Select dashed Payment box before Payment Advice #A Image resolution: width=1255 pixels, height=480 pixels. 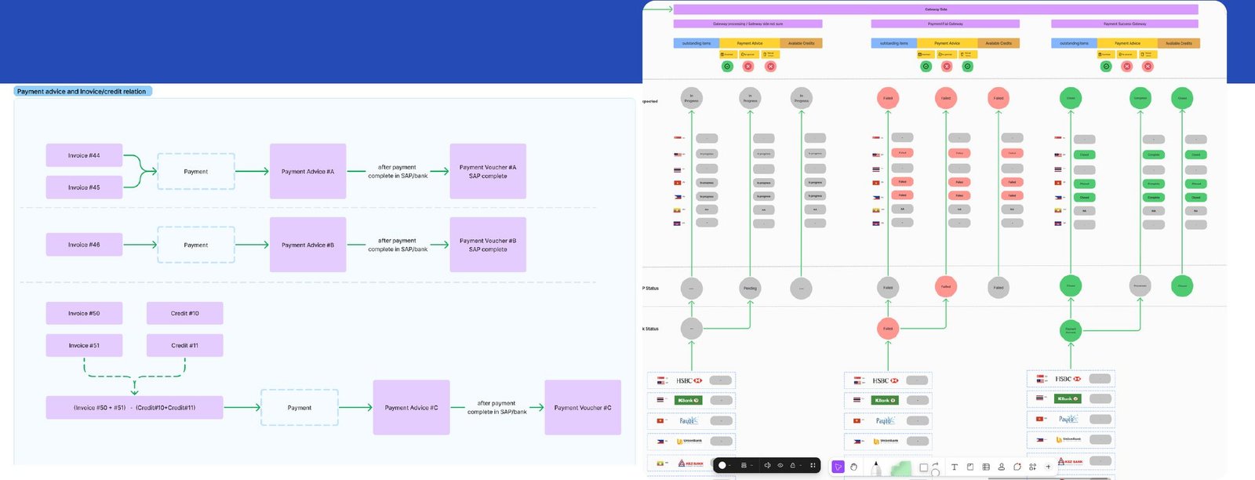(196, 171)
